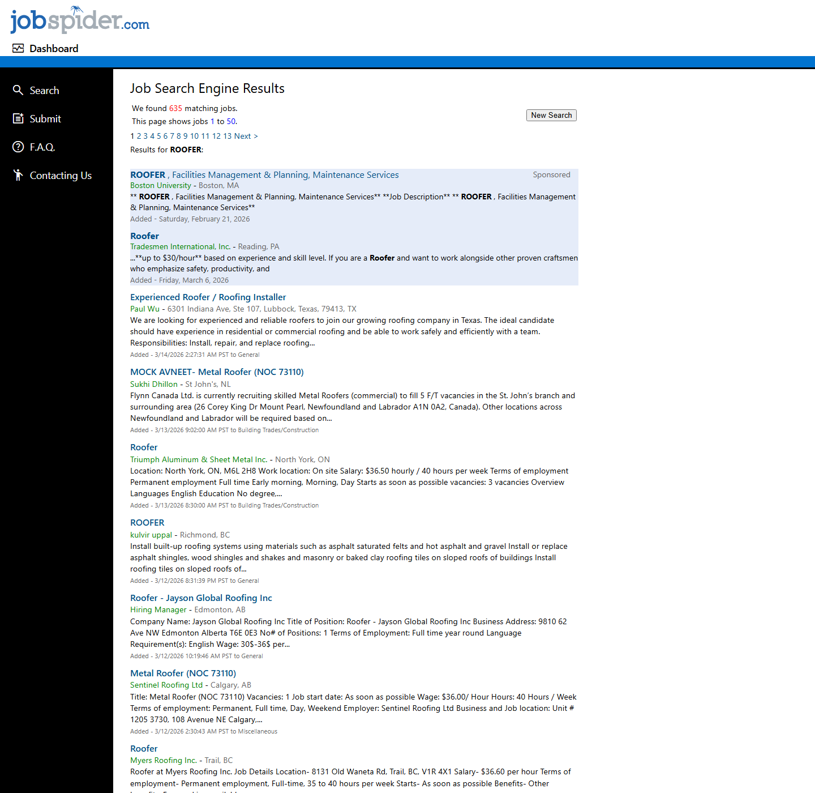Image resolution: width=815 pixels, height=793 pixels.
Task: Click the Myers Roofing Inc. company link
Action: [163, 760]
